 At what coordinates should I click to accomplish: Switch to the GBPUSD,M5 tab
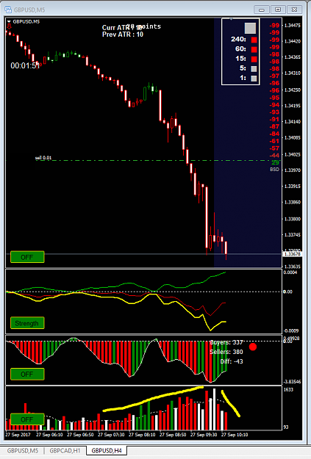(x=23, y=450)
